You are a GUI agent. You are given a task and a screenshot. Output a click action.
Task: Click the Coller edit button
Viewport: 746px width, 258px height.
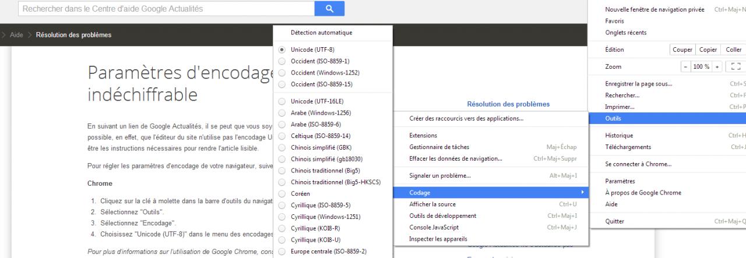click(733, 50)
